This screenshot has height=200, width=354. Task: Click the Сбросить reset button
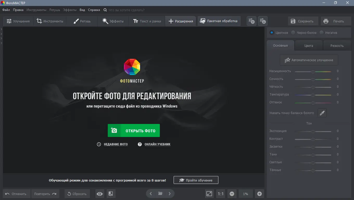(x=77, y=194)
